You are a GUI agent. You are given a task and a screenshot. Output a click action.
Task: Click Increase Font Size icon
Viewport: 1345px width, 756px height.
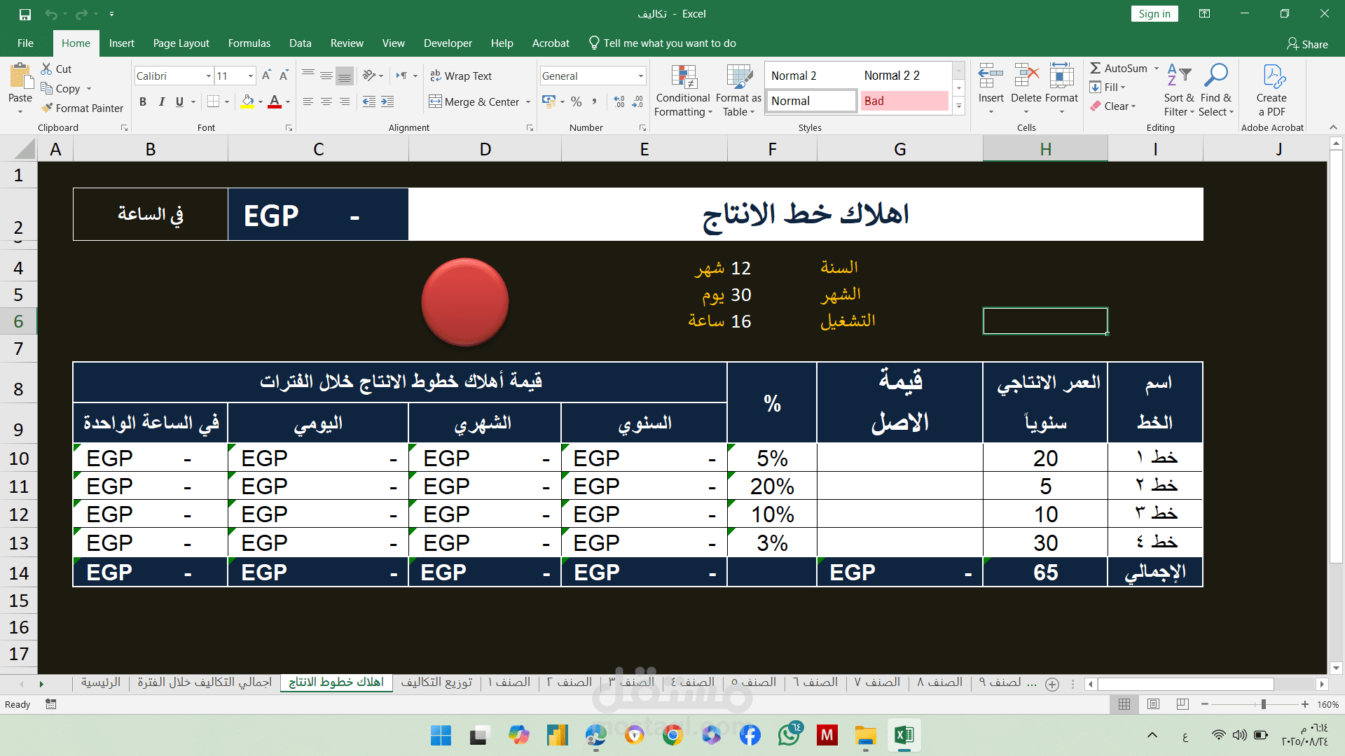[266, 76]
